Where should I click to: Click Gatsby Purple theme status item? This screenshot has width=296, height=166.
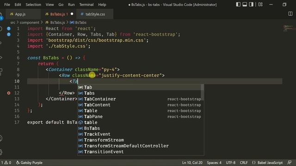(29, 163)
